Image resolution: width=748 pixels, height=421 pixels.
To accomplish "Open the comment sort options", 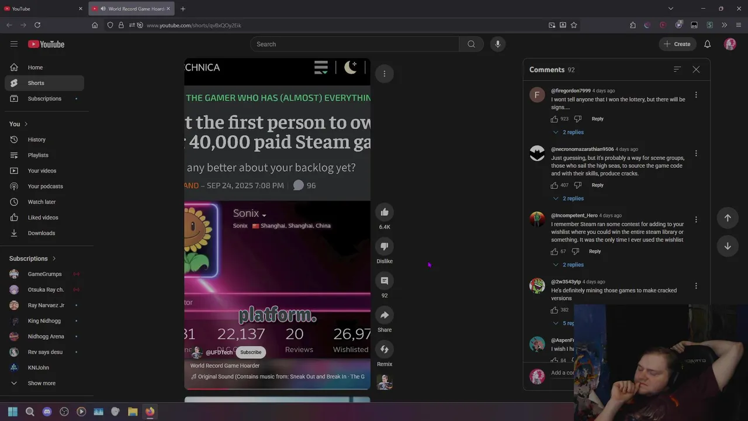I will click(x=677, y=70).
